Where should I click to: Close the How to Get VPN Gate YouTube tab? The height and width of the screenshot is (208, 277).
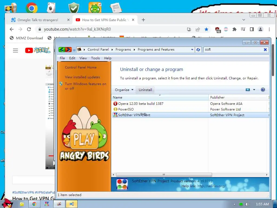[133, 20]
